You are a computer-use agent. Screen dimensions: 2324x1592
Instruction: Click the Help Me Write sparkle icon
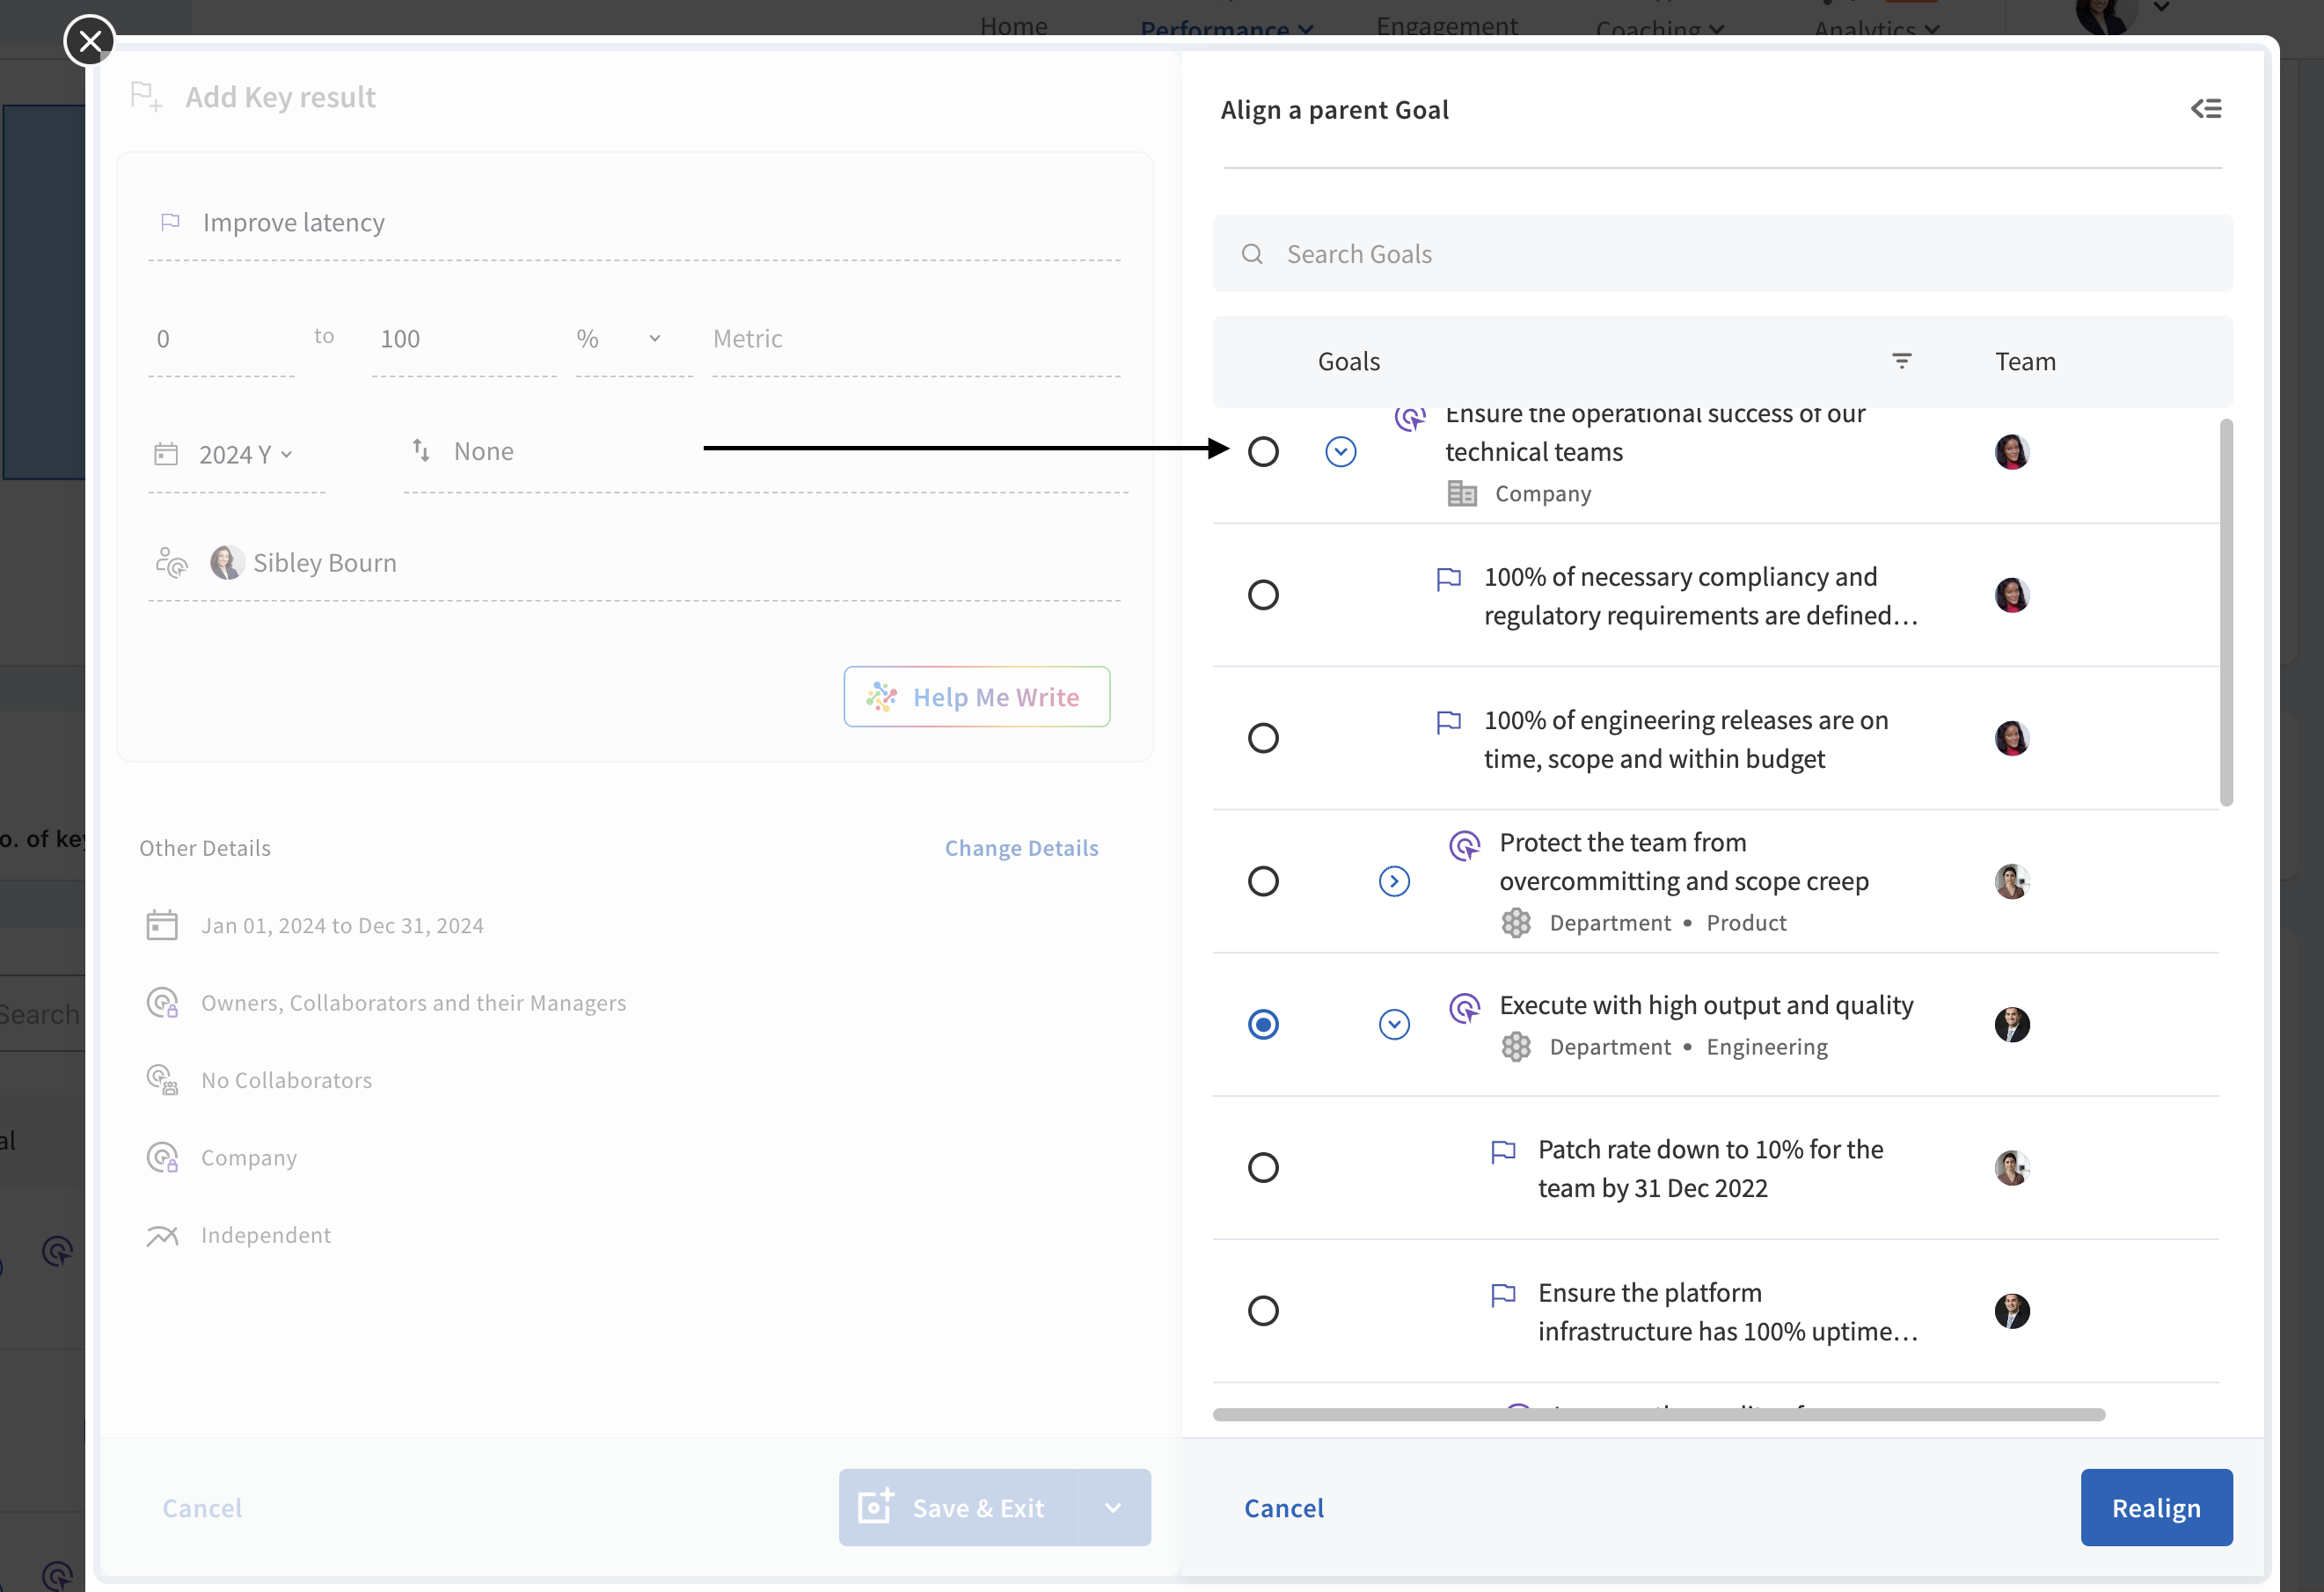coord(881,697)
